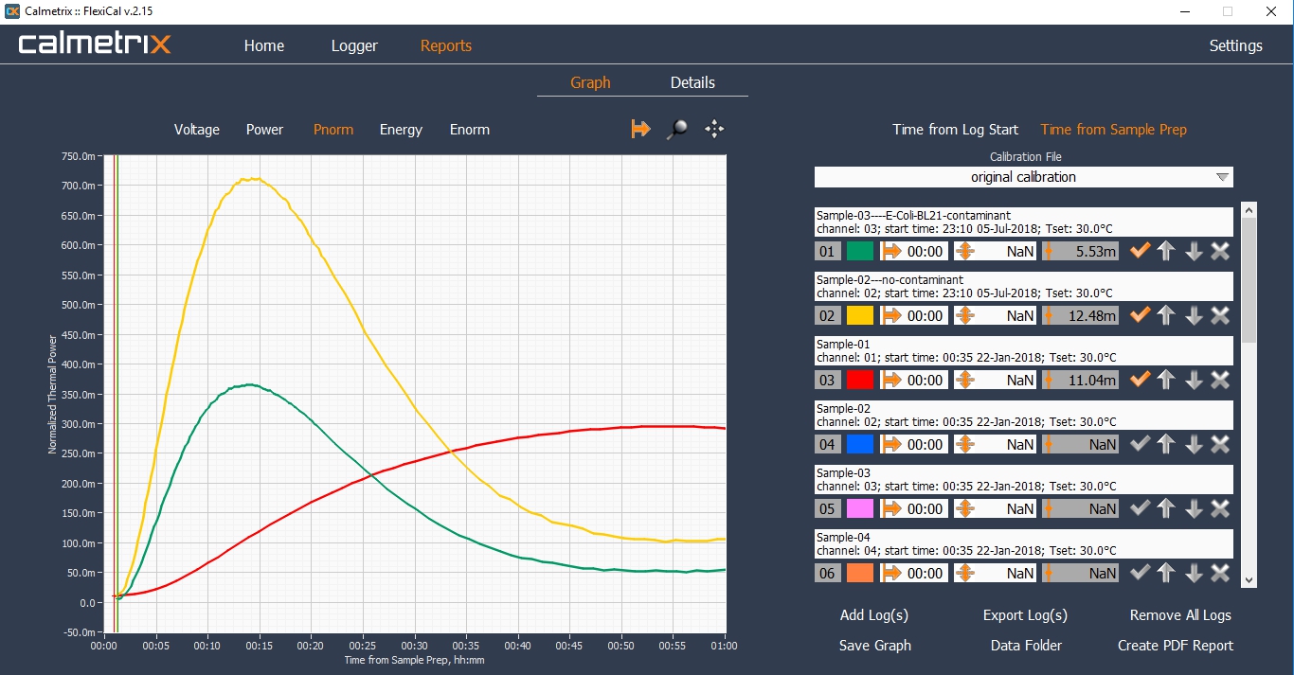
Task: Open the Logger menu
Action: tap(354, 45)
